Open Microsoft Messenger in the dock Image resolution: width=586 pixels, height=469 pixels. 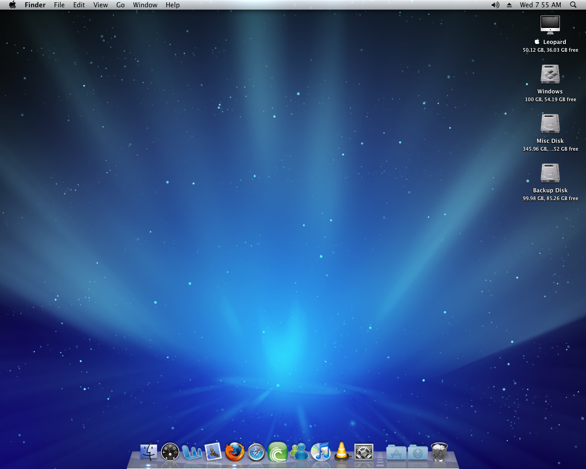click(x=299, y=452)
